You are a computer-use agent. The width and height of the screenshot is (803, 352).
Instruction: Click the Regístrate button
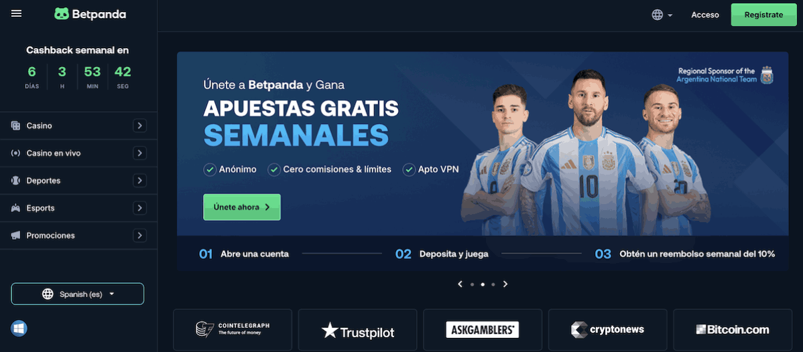click(x=763, y=15)
